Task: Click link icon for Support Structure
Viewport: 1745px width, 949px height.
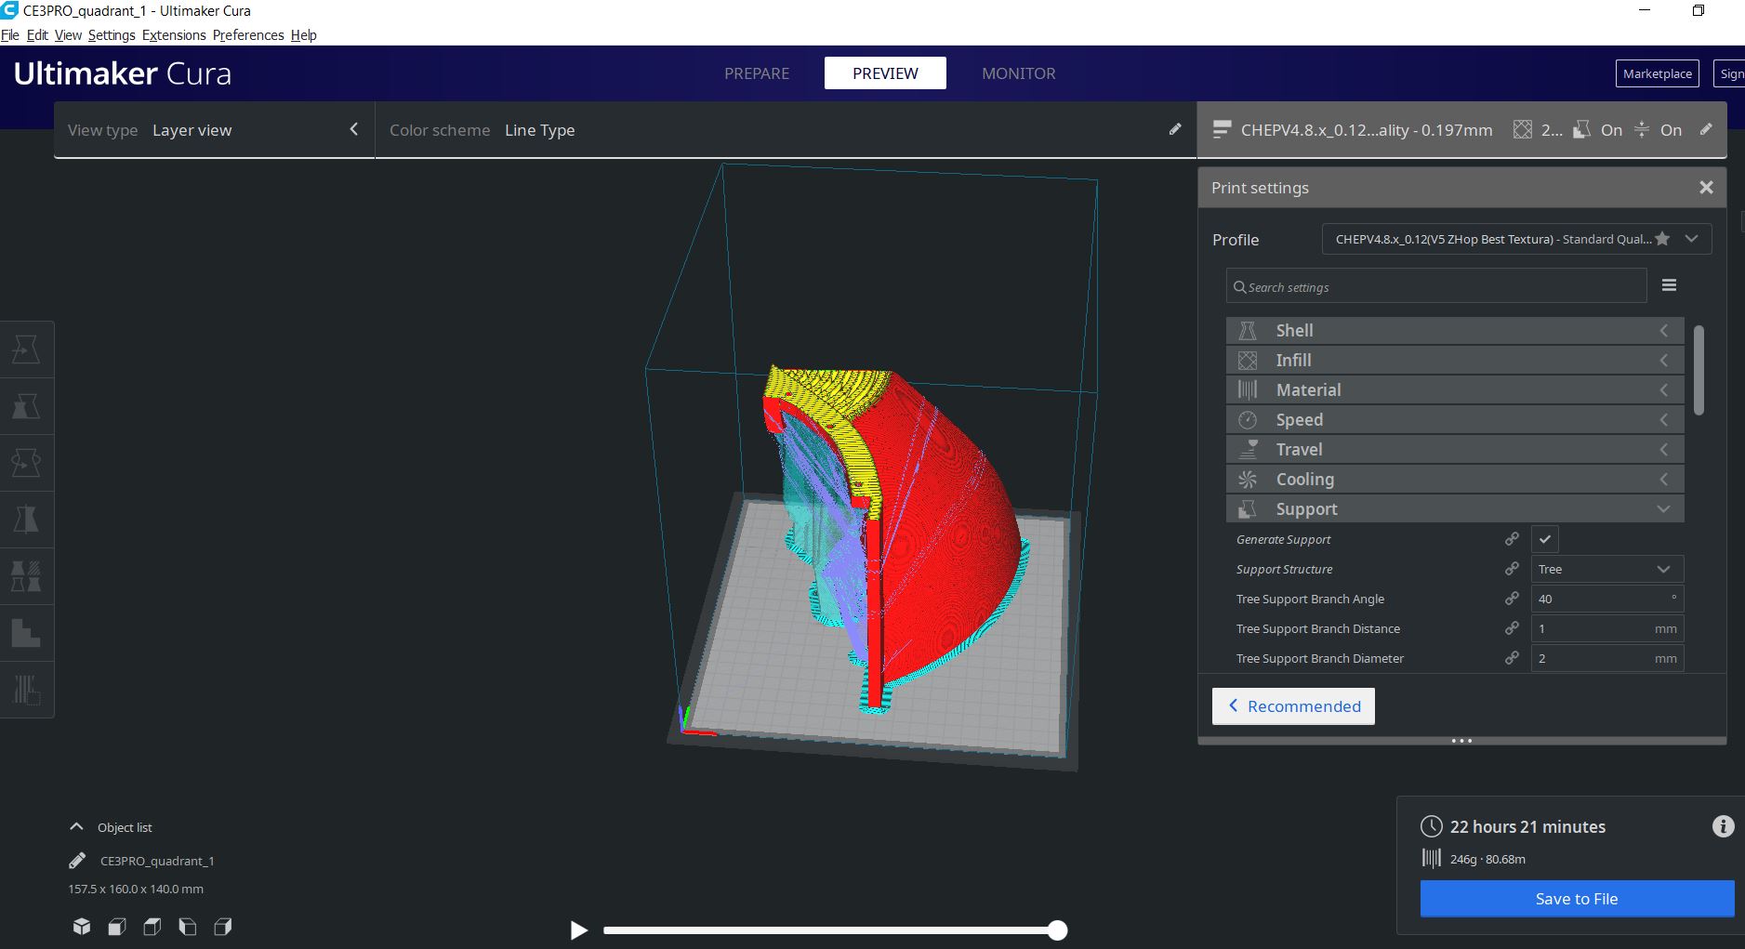Action: click(1512, 569)
